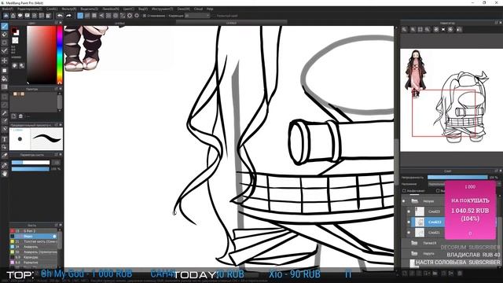Click the palette panel scrollbar
Screen dimensions: 503x283
coord(60,101)
